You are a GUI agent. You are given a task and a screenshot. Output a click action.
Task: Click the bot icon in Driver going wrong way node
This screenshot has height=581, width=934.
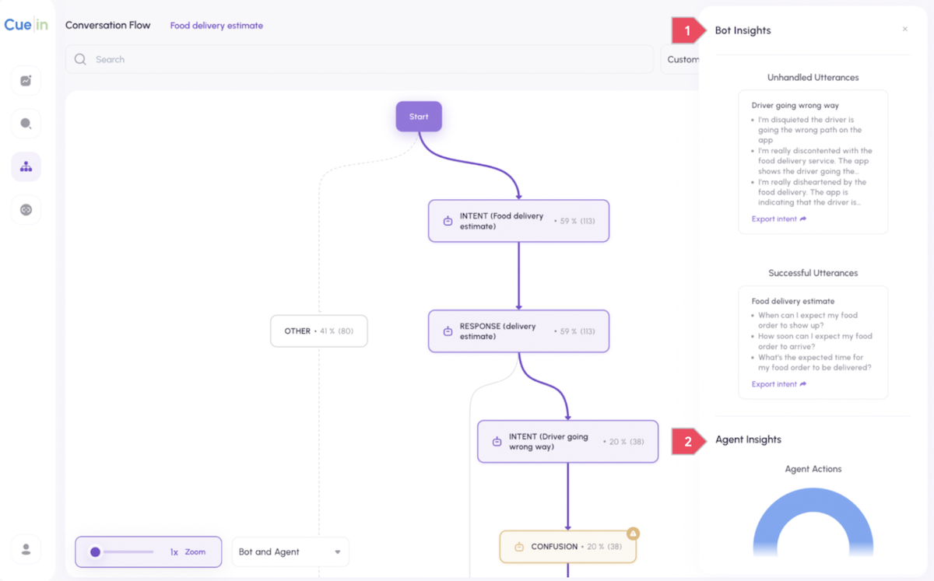(x=497, y=442)
